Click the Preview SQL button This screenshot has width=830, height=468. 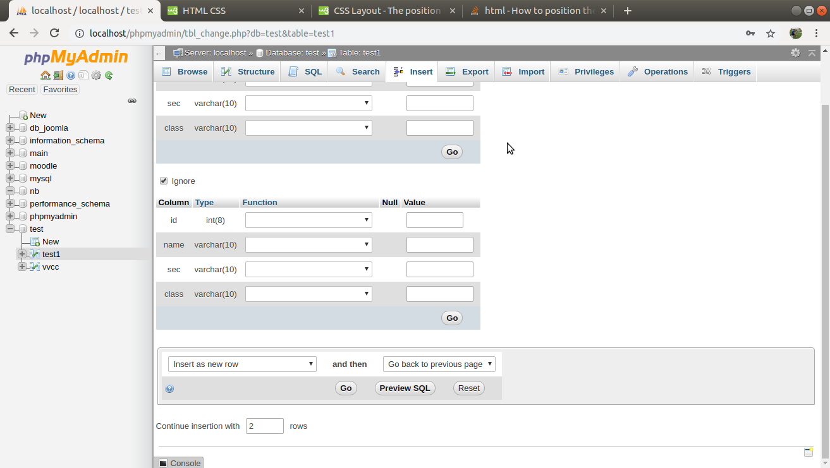405,388
